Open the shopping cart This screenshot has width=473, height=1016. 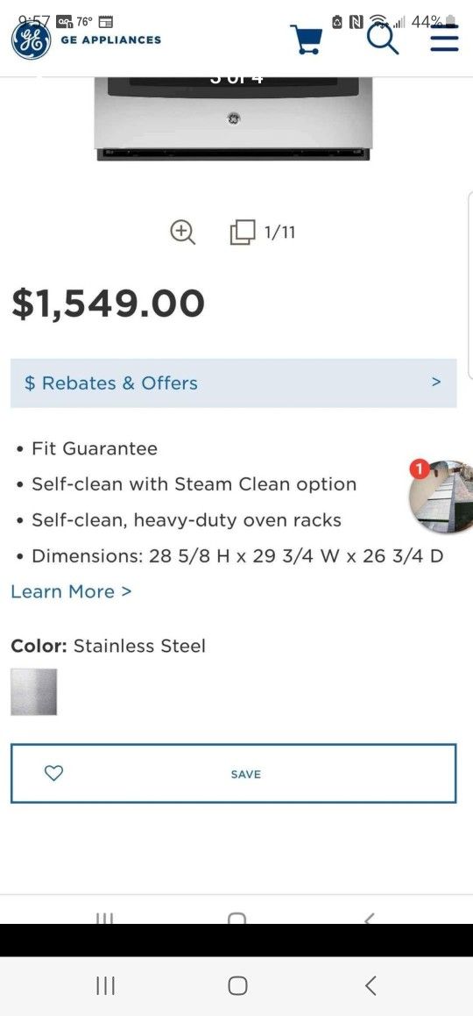306,39
